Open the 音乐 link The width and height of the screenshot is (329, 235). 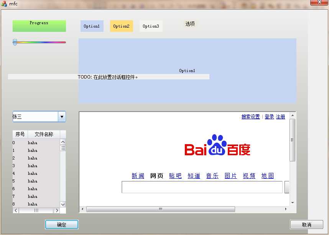click(x=212, y=176)
